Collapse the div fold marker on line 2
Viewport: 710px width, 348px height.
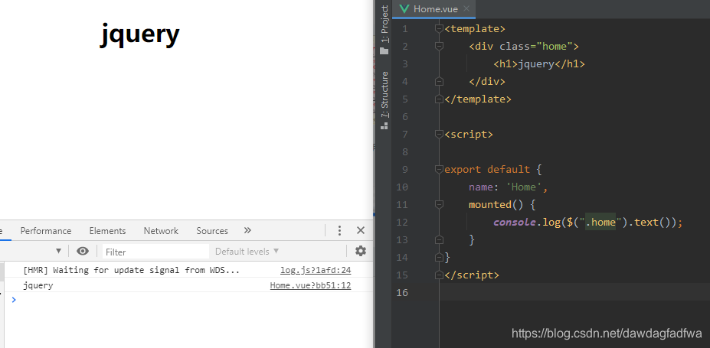pyautogui.click(x=438, y=46)
